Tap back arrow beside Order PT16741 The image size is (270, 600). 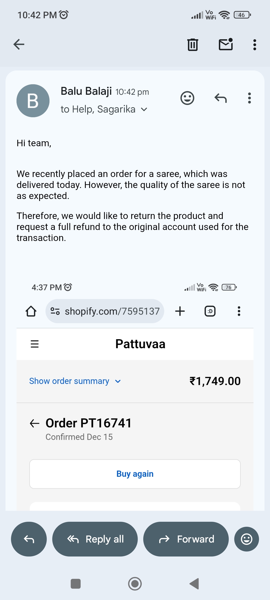[x=34, y=423]
